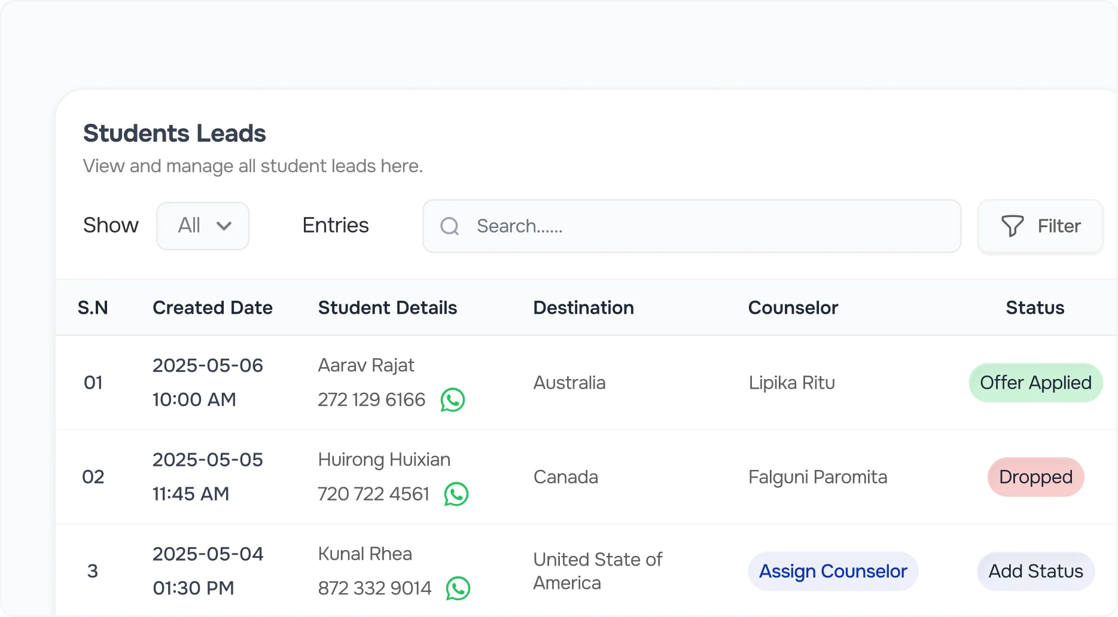Click the Created Date column header
Image resolution: width=1118 pixels, height=617 pixels.
(212, 308)
